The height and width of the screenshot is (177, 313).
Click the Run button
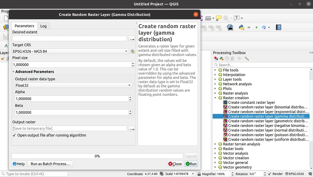point(191,164)
